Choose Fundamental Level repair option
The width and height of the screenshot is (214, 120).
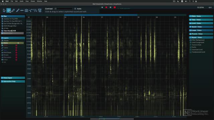[x=198, y=52]
